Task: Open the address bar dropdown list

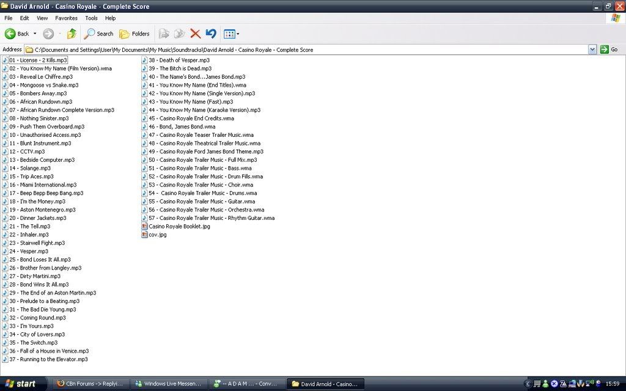Action: tap(592, 49)
